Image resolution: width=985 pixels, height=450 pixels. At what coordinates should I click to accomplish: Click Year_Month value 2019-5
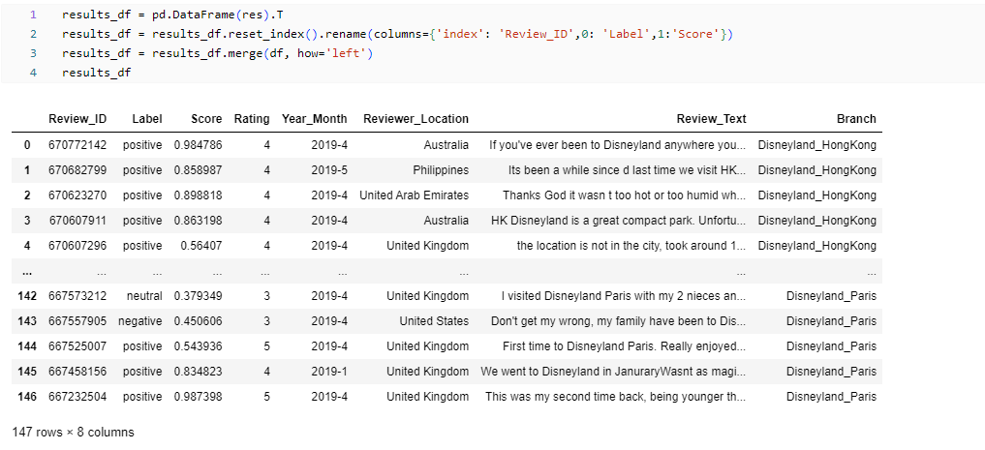tap(329, 170)
